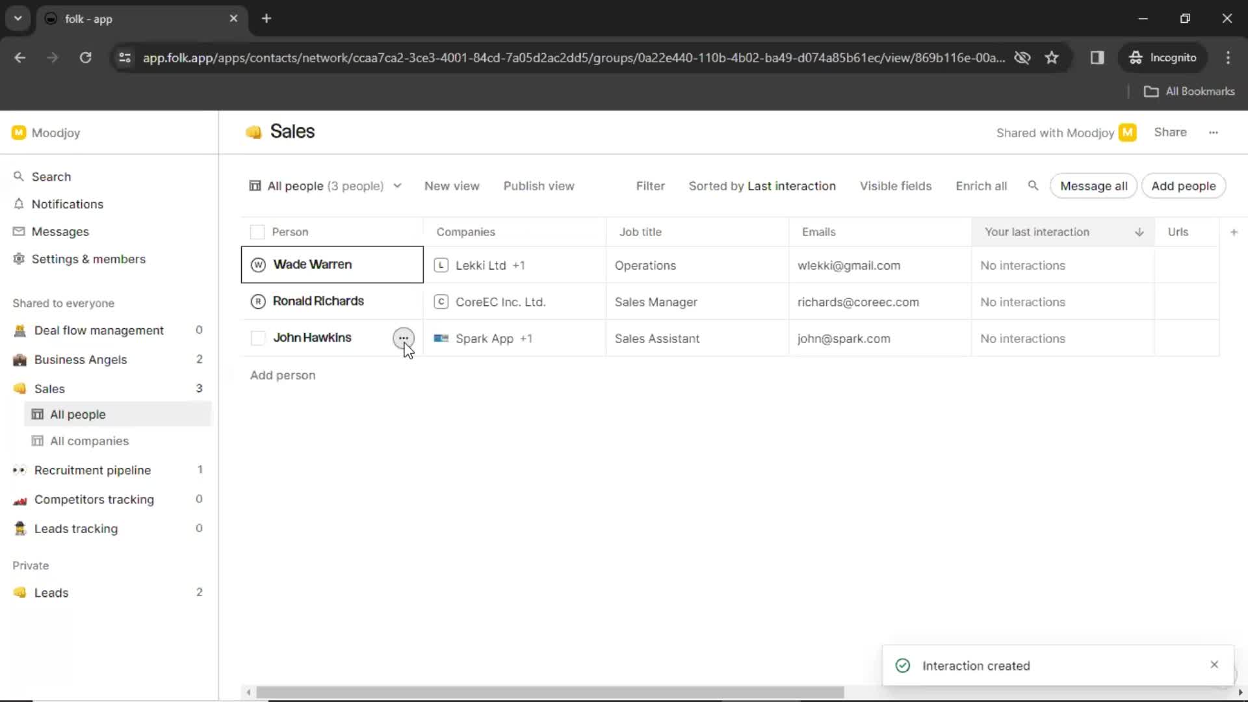Click the Search icon in sidebar
The width and height of the screenshot is (1248, 702).
tap(19, 175)
